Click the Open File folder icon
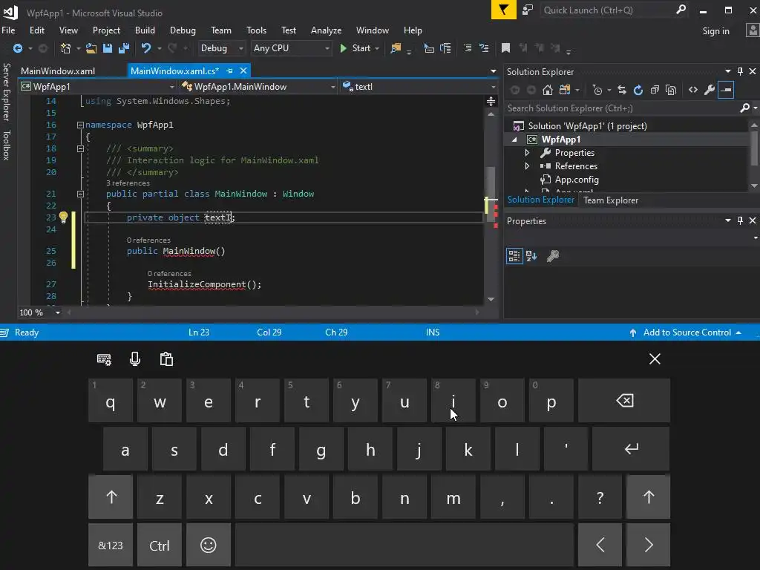 91,48
